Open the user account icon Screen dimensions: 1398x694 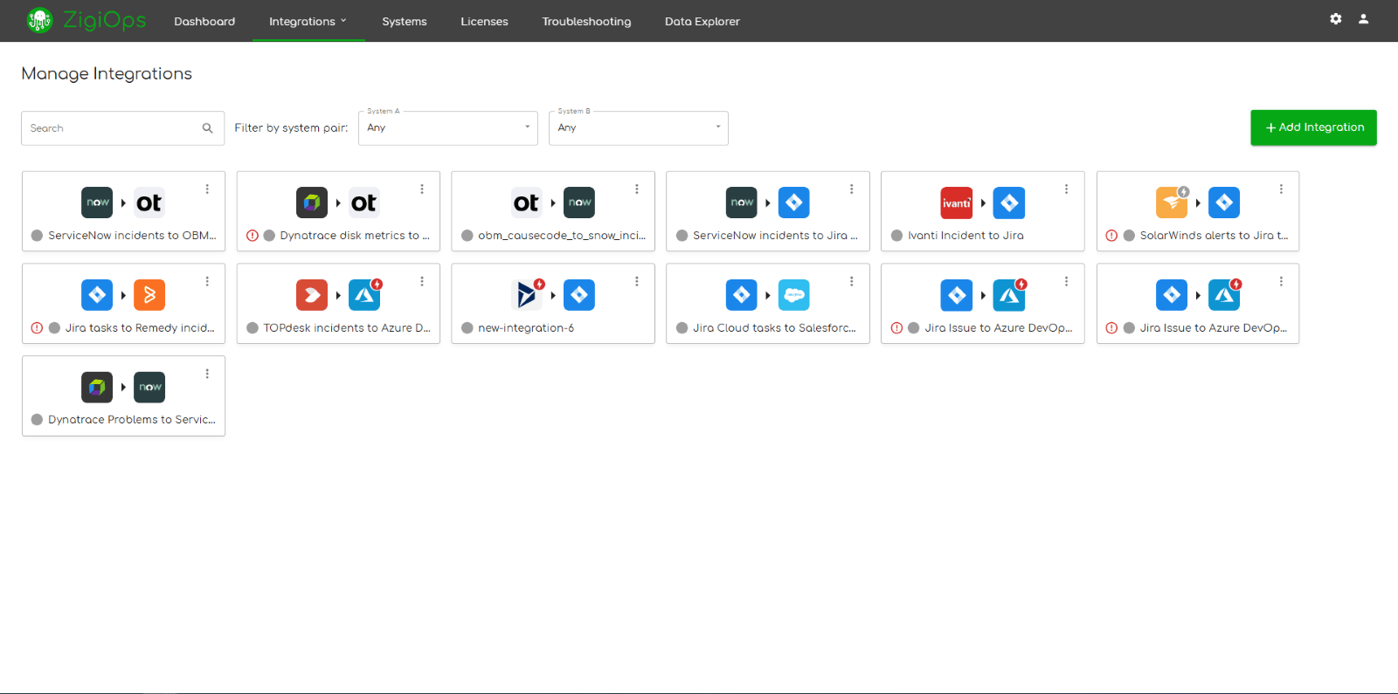tap(1363, 18)
